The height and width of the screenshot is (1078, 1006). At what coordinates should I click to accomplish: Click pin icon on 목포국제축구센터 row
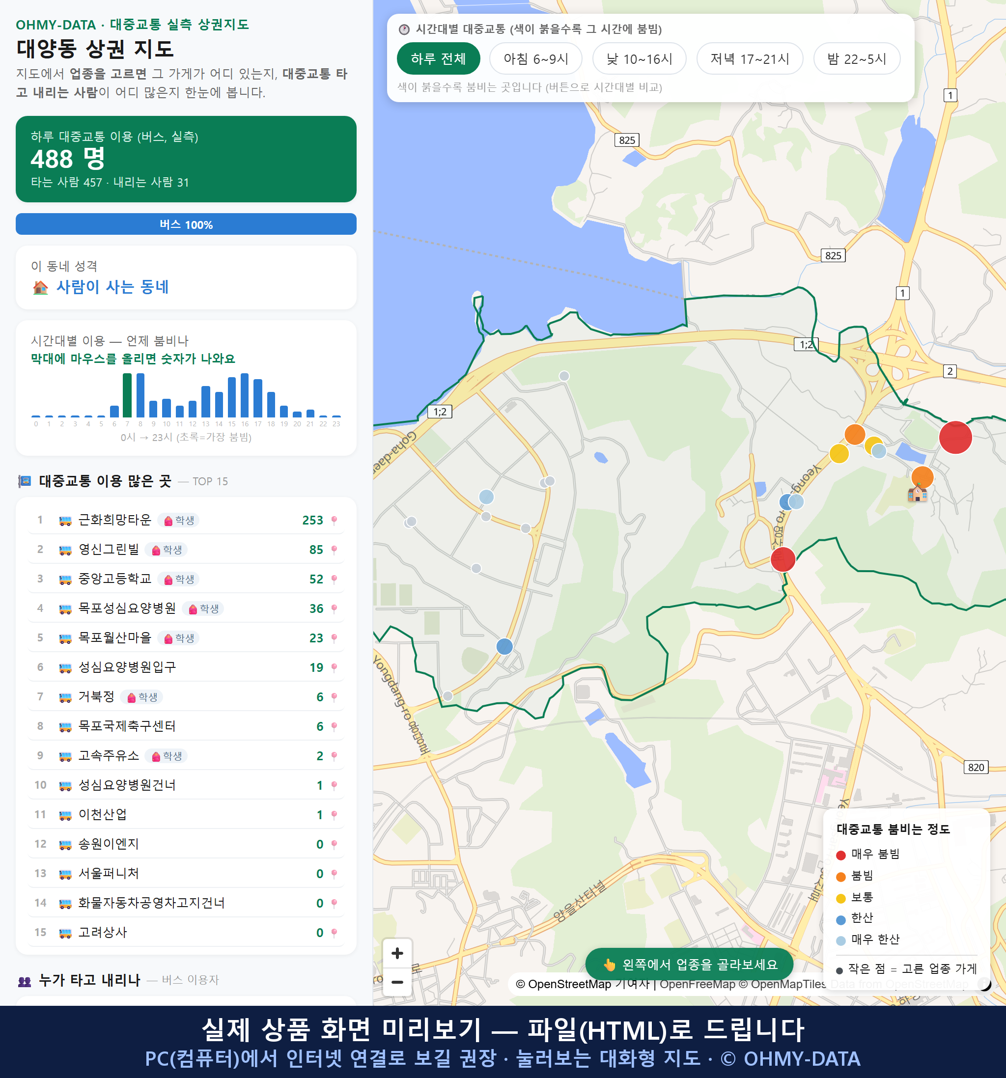(334, 727)
